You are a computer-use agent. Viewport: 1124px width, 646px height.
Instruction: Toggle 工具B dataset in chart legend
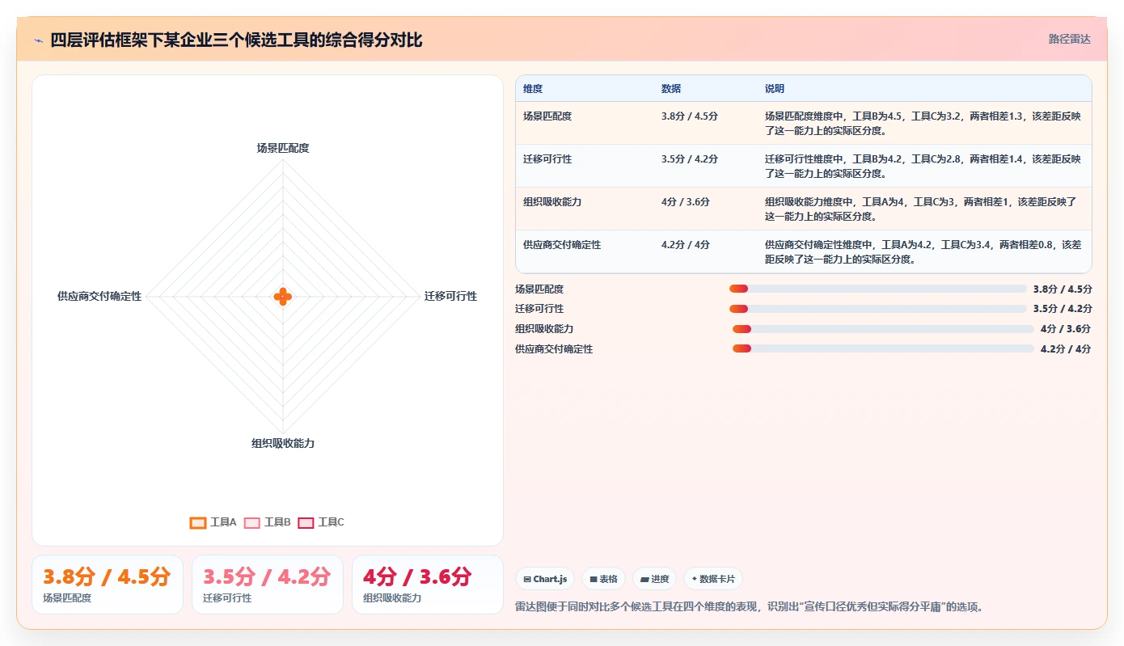(267, 522)
